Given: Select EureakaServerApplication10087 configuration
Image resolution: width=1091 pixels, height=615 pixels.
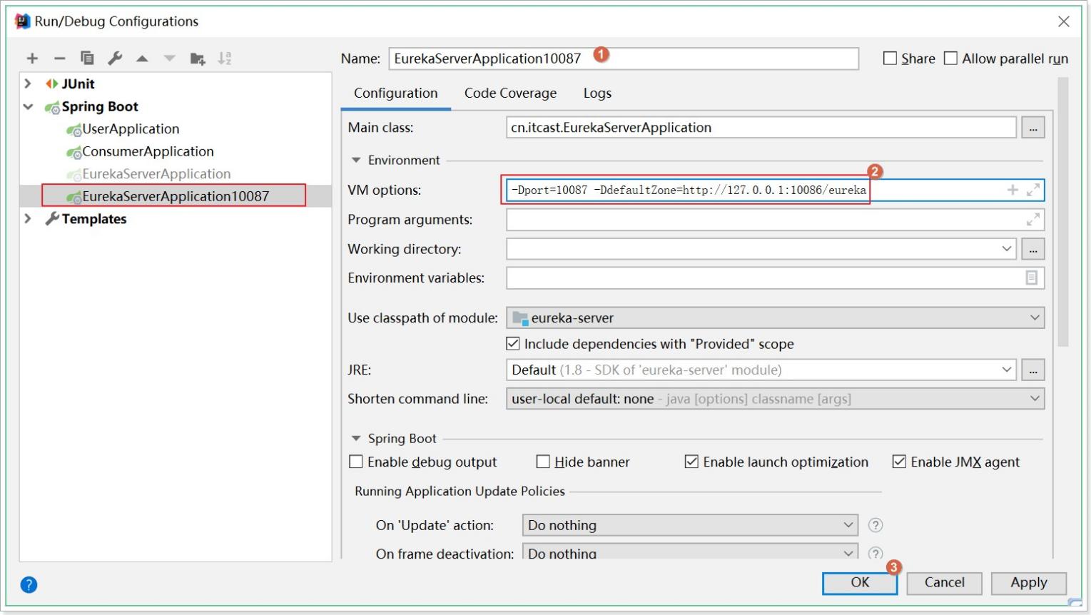Looking at the screenshot, I should click(x=176, y=196).
